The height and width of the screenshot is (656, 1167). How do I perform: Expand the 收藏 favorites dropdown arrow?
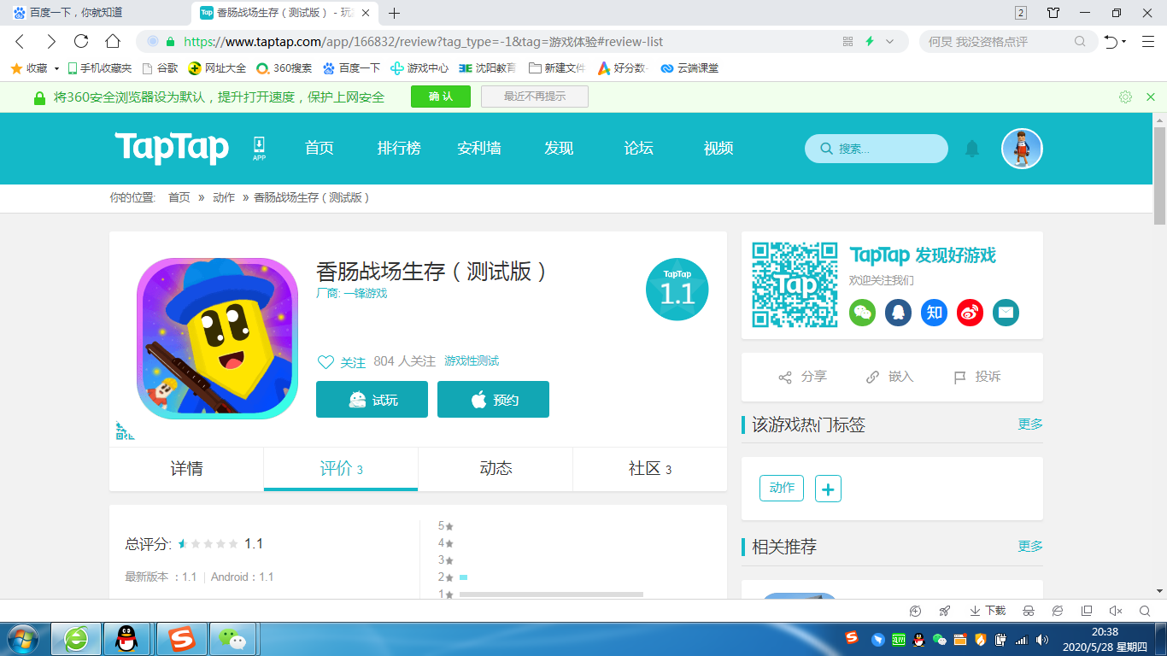click(56, 68)
